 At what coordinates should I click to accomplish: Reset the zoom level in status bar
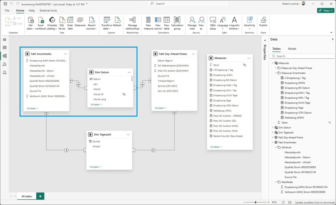point(283,202)
